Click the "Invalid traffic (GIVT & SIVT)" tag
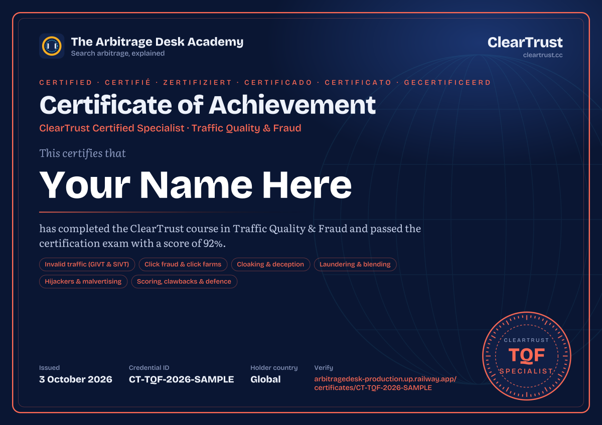Image resolution: width=602 pixels, height=425 pixels. click(87, 264)
